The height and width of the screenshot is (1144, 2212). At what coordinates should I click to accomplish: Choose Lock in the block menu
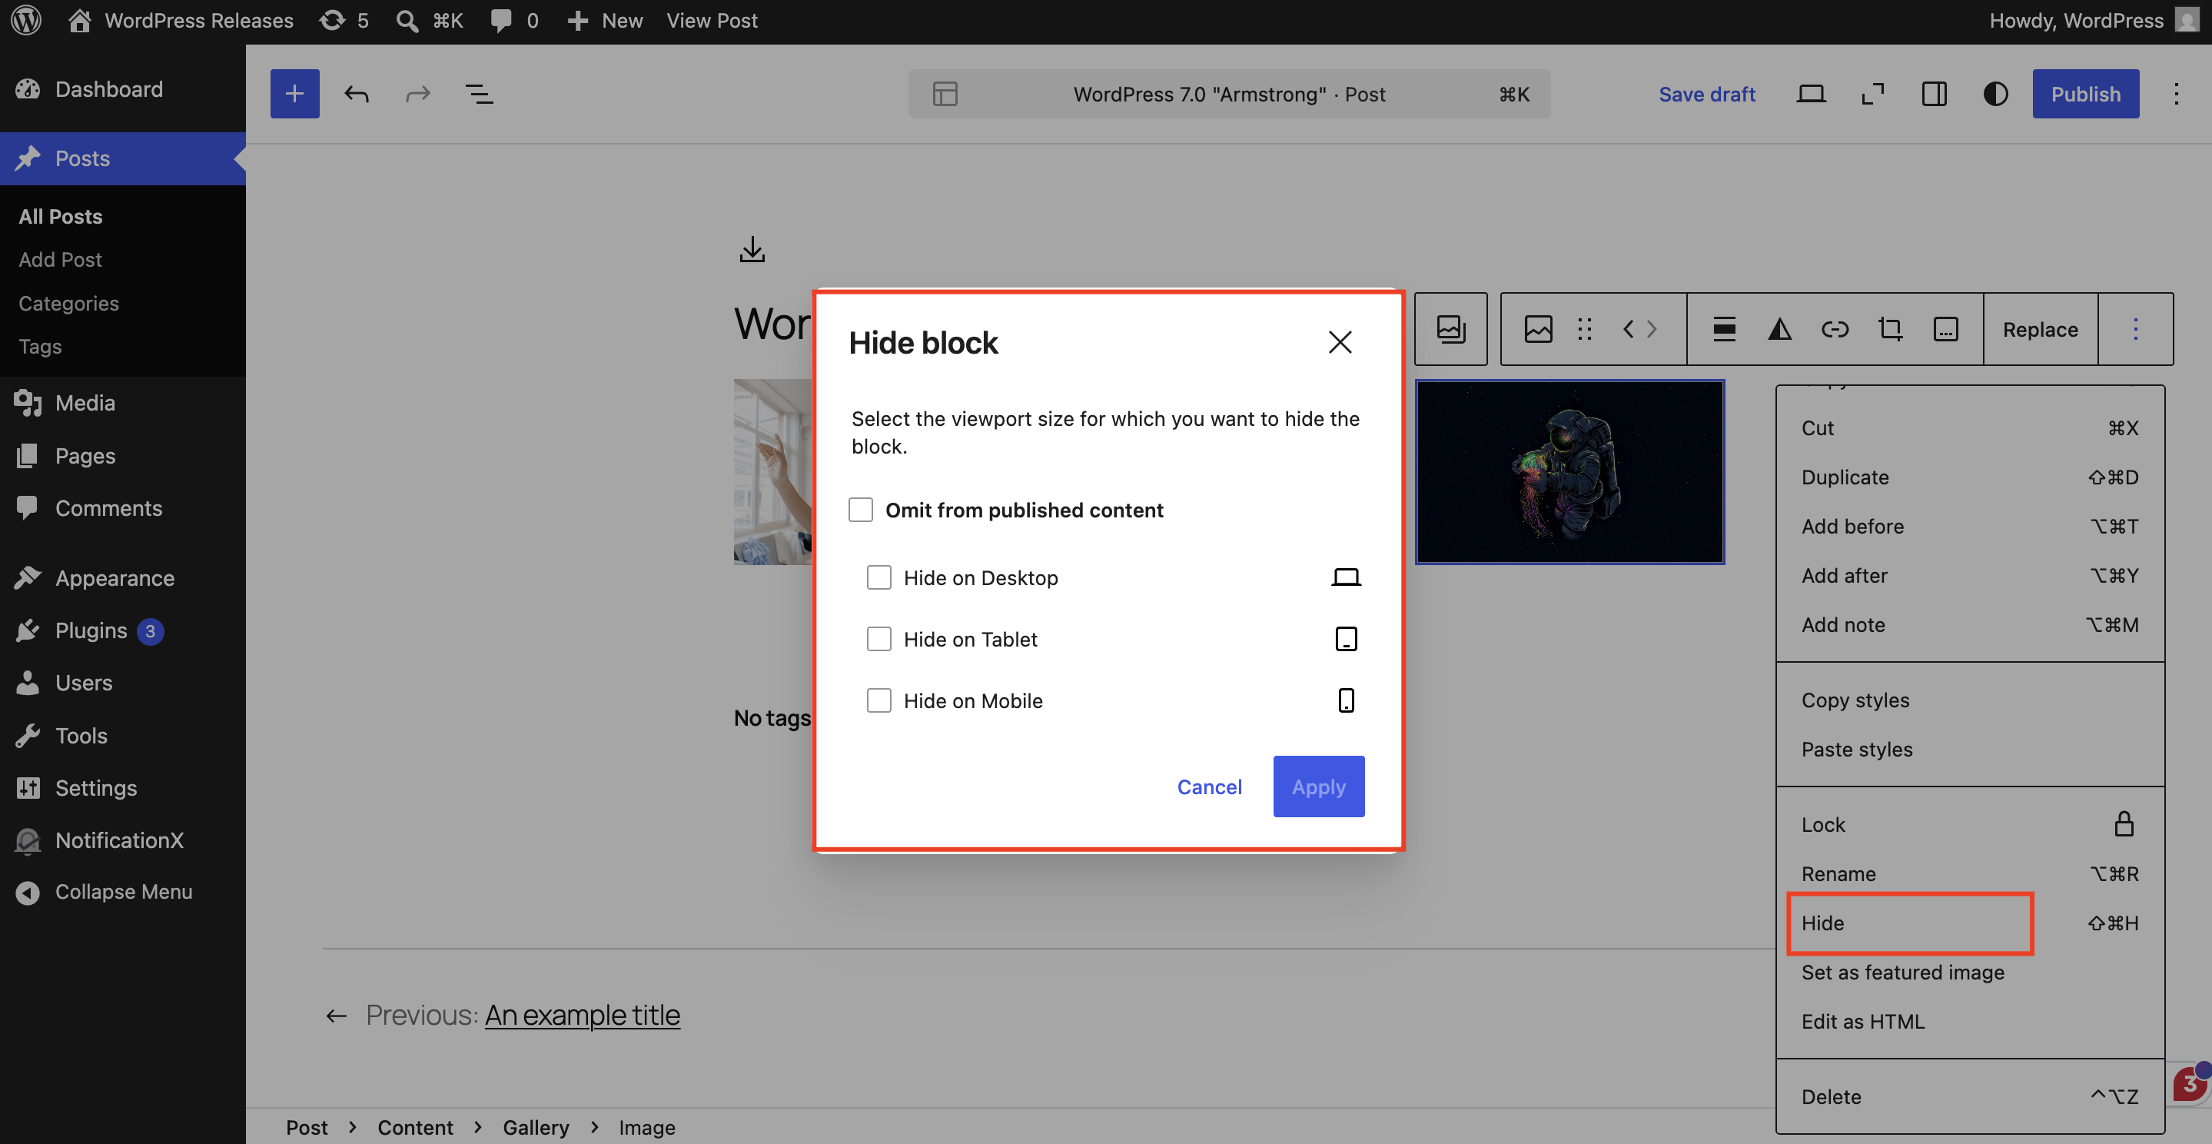coord(1970,824)
